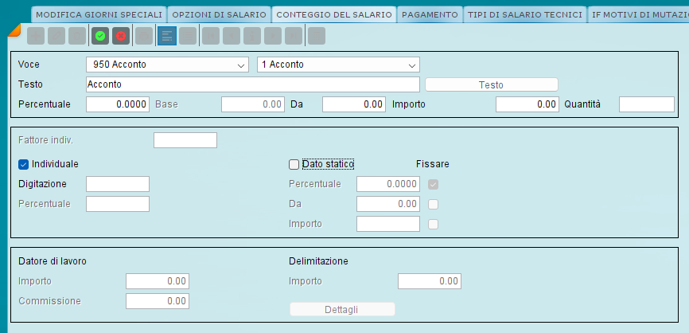Switch to Opzioni di Salario tab

pyautogui.click(x=220, y=14)
